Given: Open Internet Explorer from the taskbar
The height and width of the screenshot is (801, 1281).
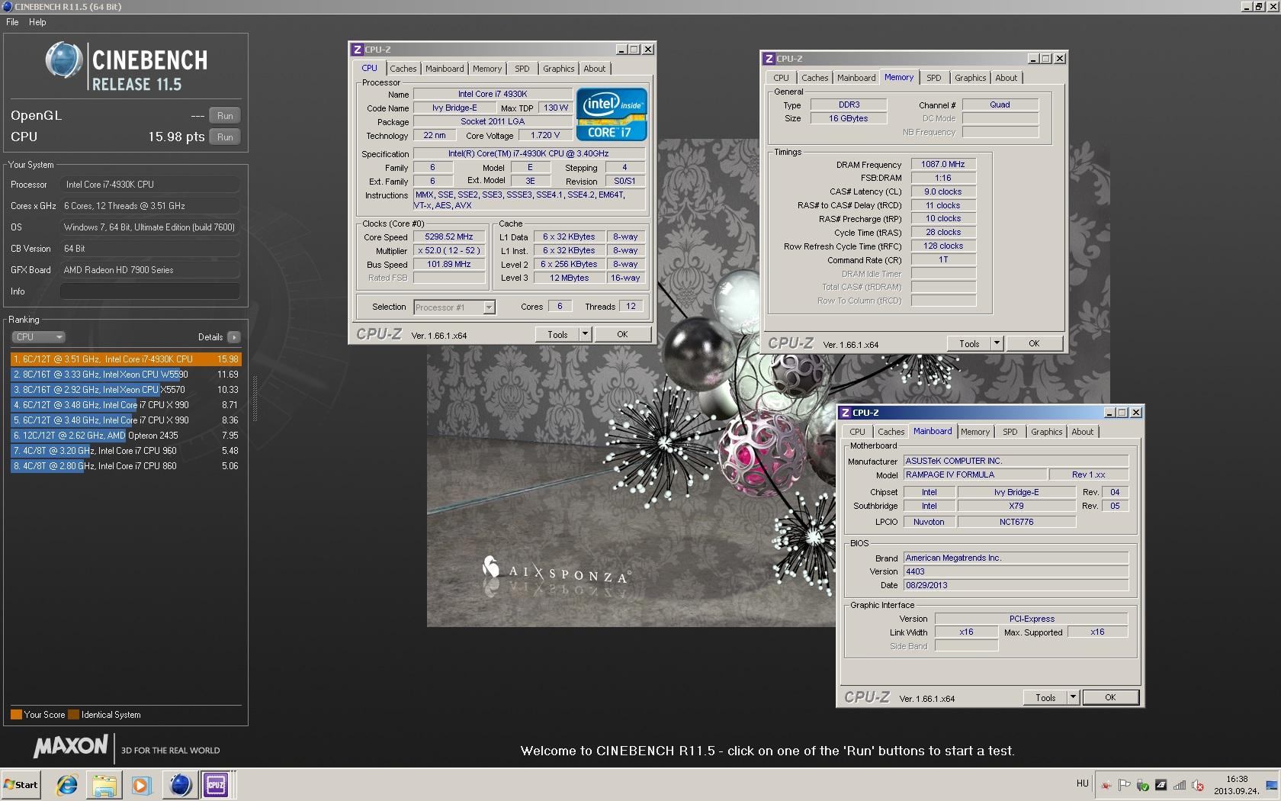Looking at the screenshot, I should [67, 785].
